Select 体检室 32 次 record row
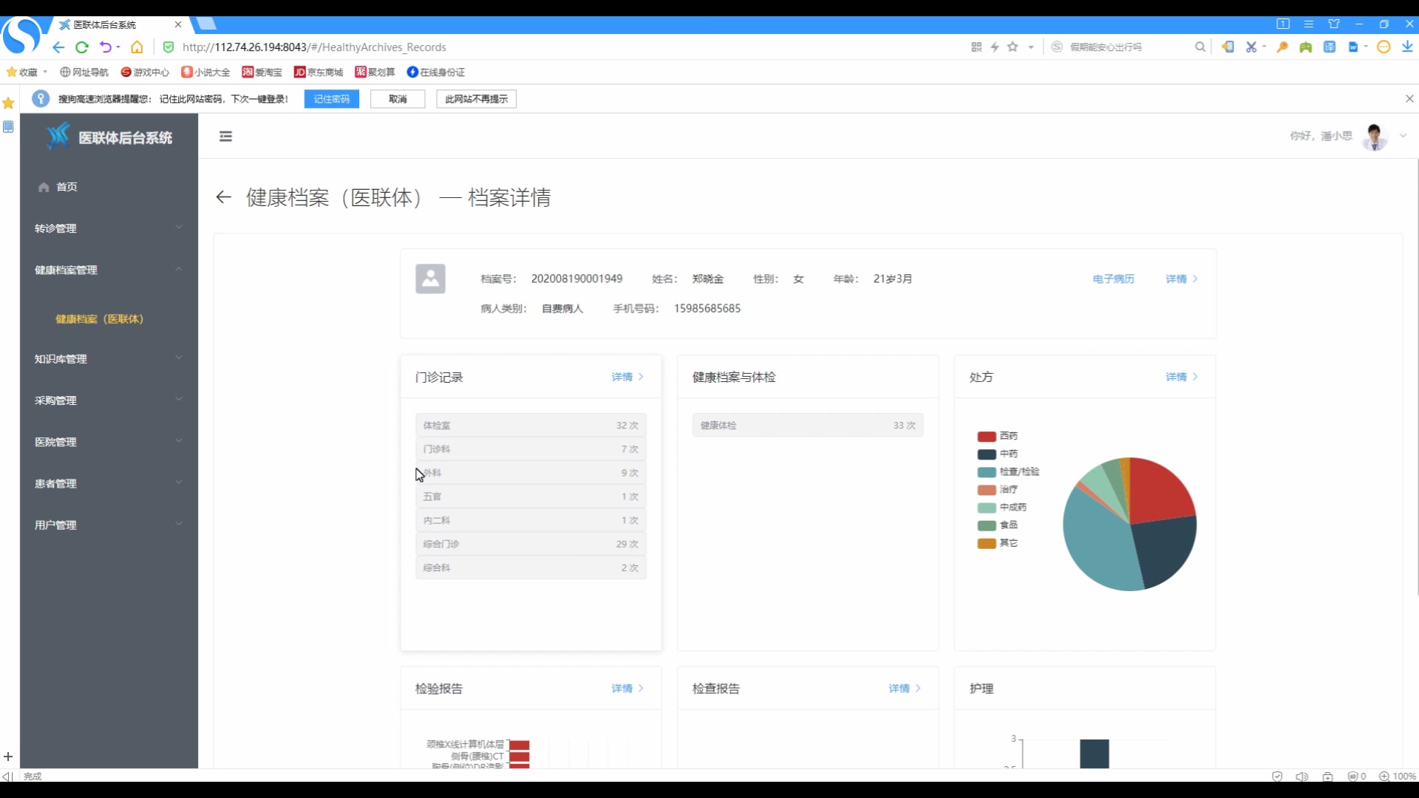 click(x=531, y=425)
